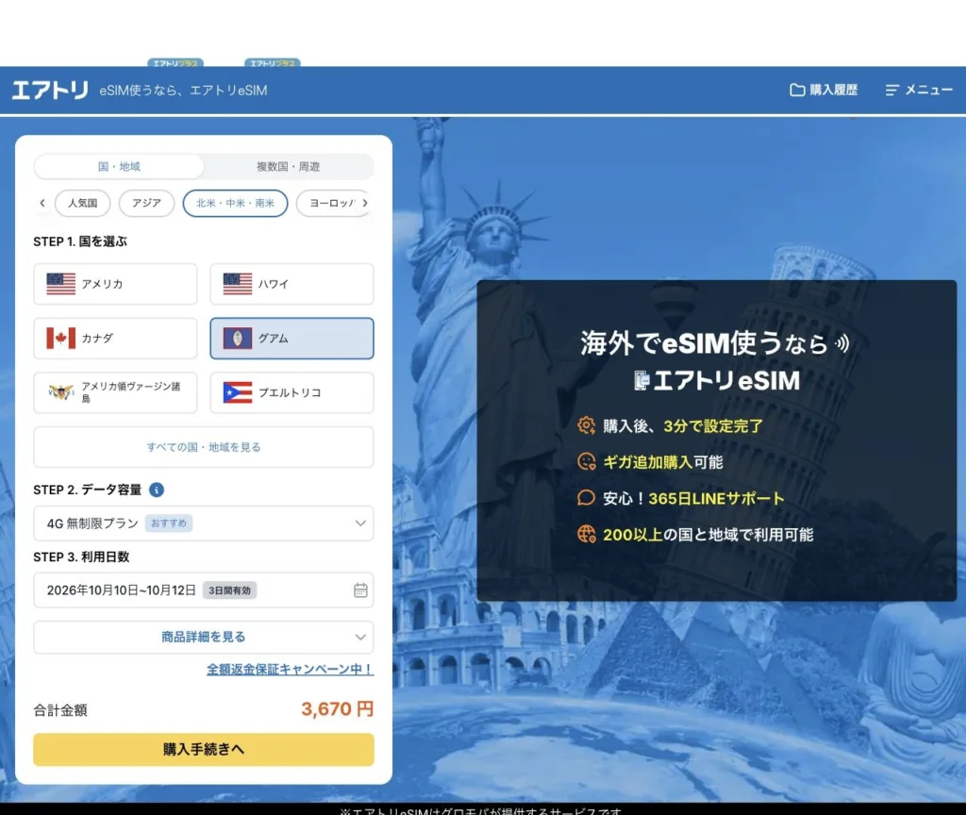The image size is (966, 815).
Task: Click the phone icon beside エアトリeSIM heading
Action: (641, 381)
